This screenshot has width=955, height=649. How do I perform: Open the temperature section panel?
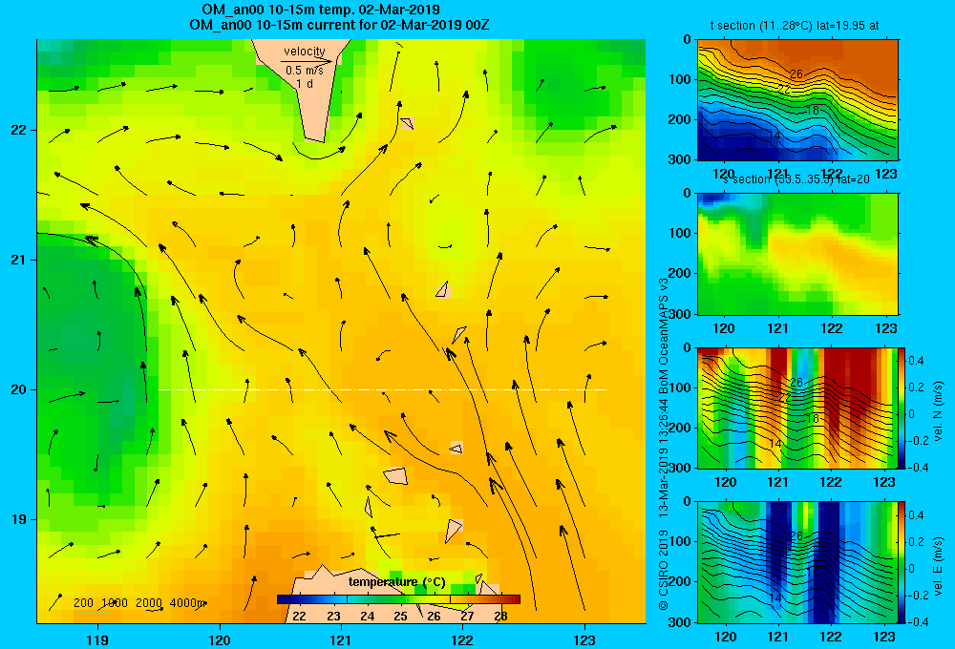coord(797,99)
